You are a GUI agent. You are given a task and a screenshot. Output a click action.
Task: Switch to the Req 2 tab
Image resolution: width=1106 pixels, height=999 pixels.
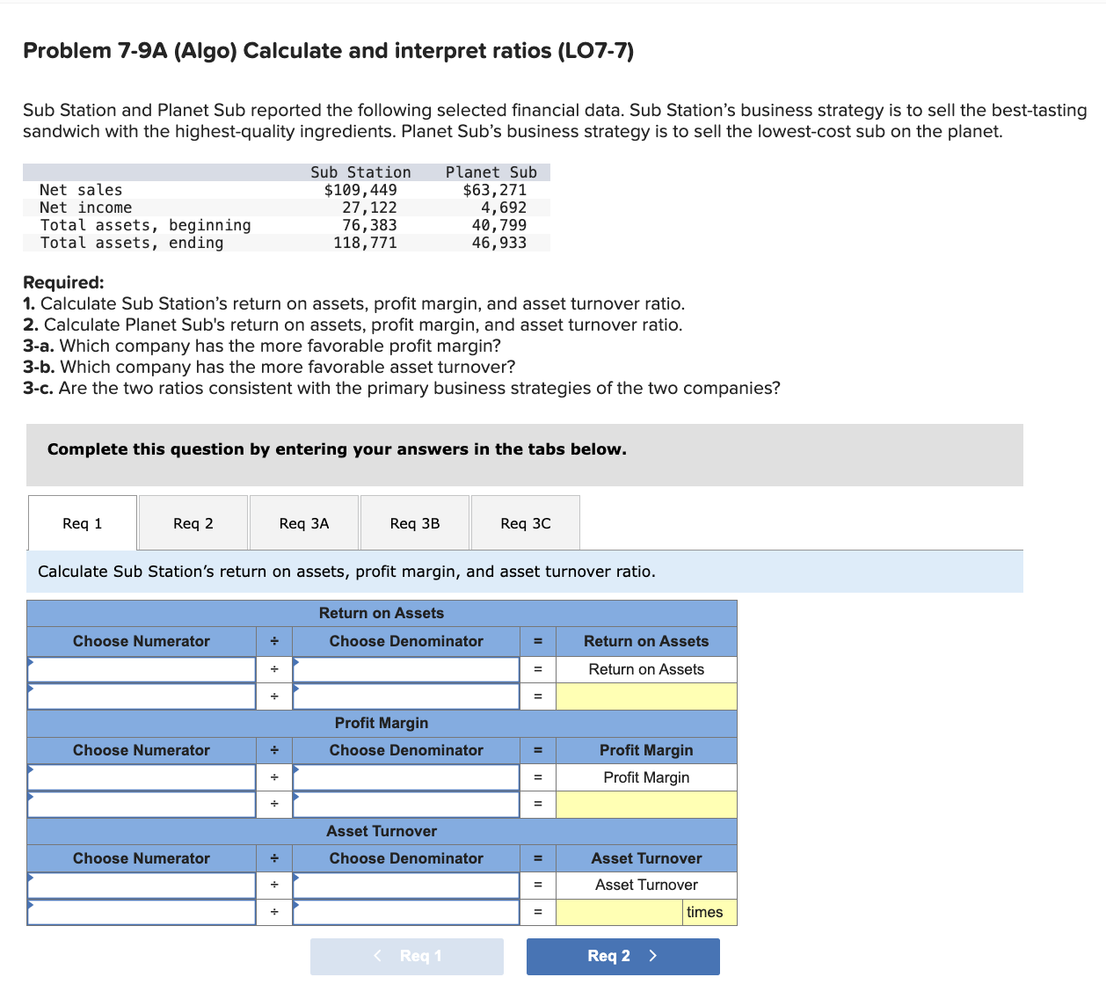pos(193,522)
